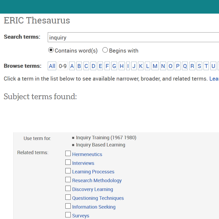The width and height of the screenshot is (219, 219).
Task: Open the Learning Processes term link
Action: [93, 172]
